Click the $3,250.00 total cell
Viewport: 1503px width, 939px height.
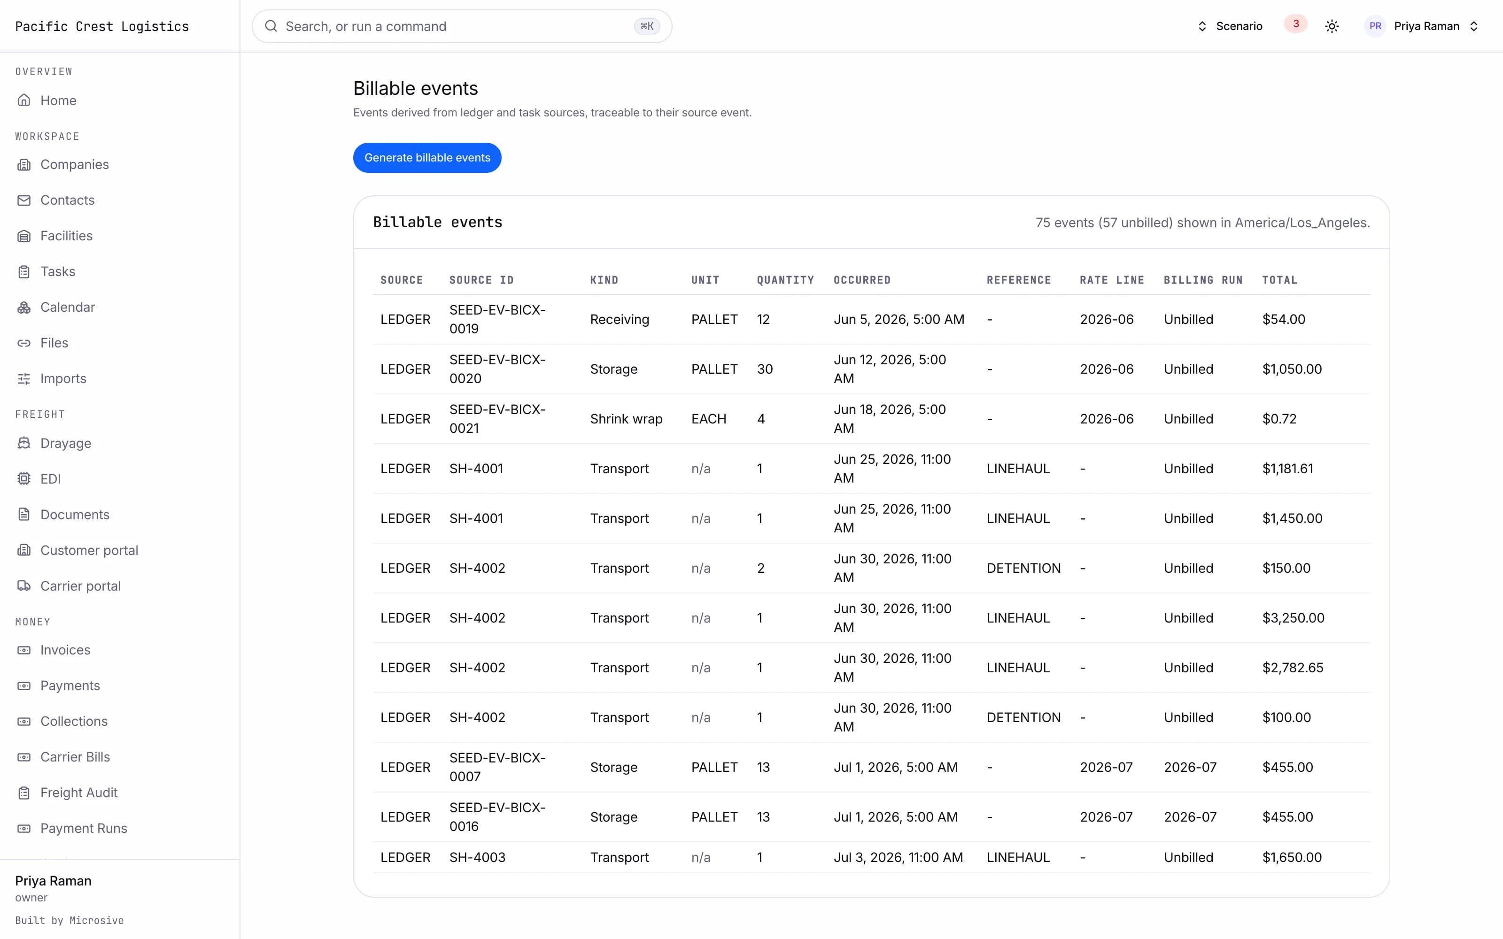pos(1293,618)
